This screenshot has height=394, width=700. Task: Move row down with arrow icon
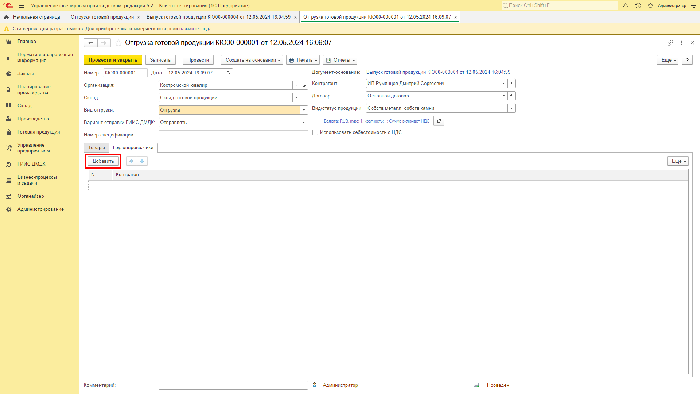coord(142,161)
